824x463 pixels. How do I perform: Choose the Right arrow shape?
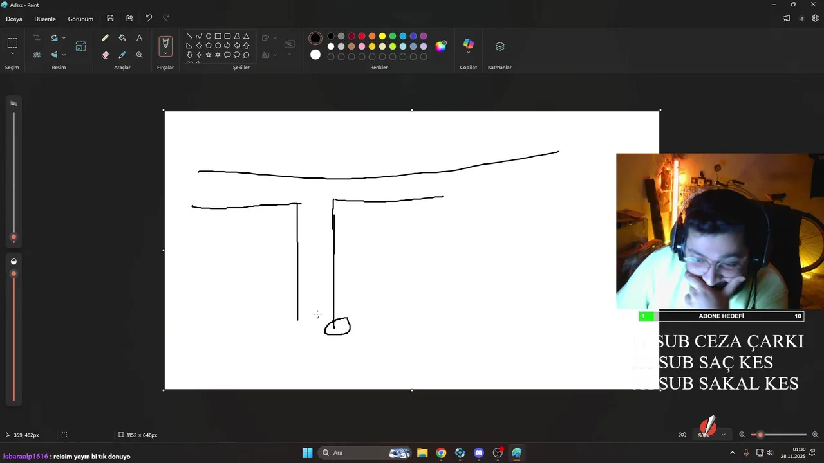(227, 46)
